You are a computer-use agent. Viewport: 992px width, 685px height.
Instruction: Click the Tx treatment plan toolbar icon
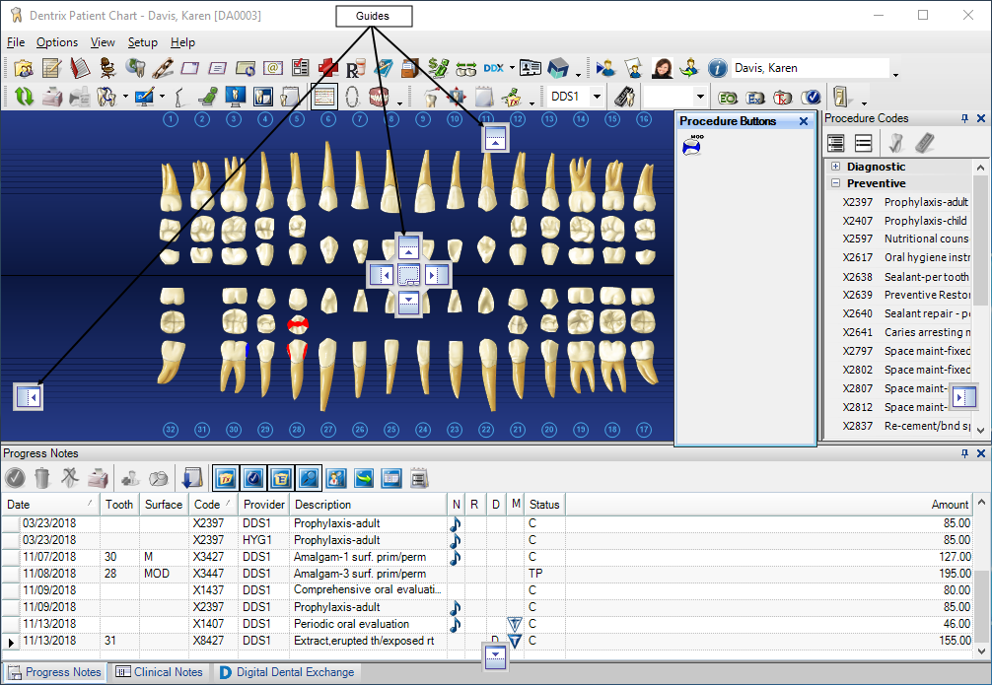783,97
